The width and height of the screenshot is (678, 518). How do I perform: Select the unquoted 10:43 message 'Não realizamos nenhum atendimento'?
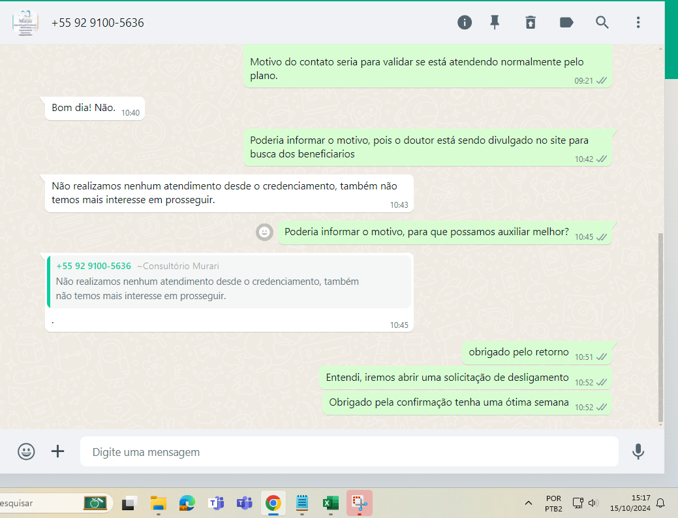229,193
